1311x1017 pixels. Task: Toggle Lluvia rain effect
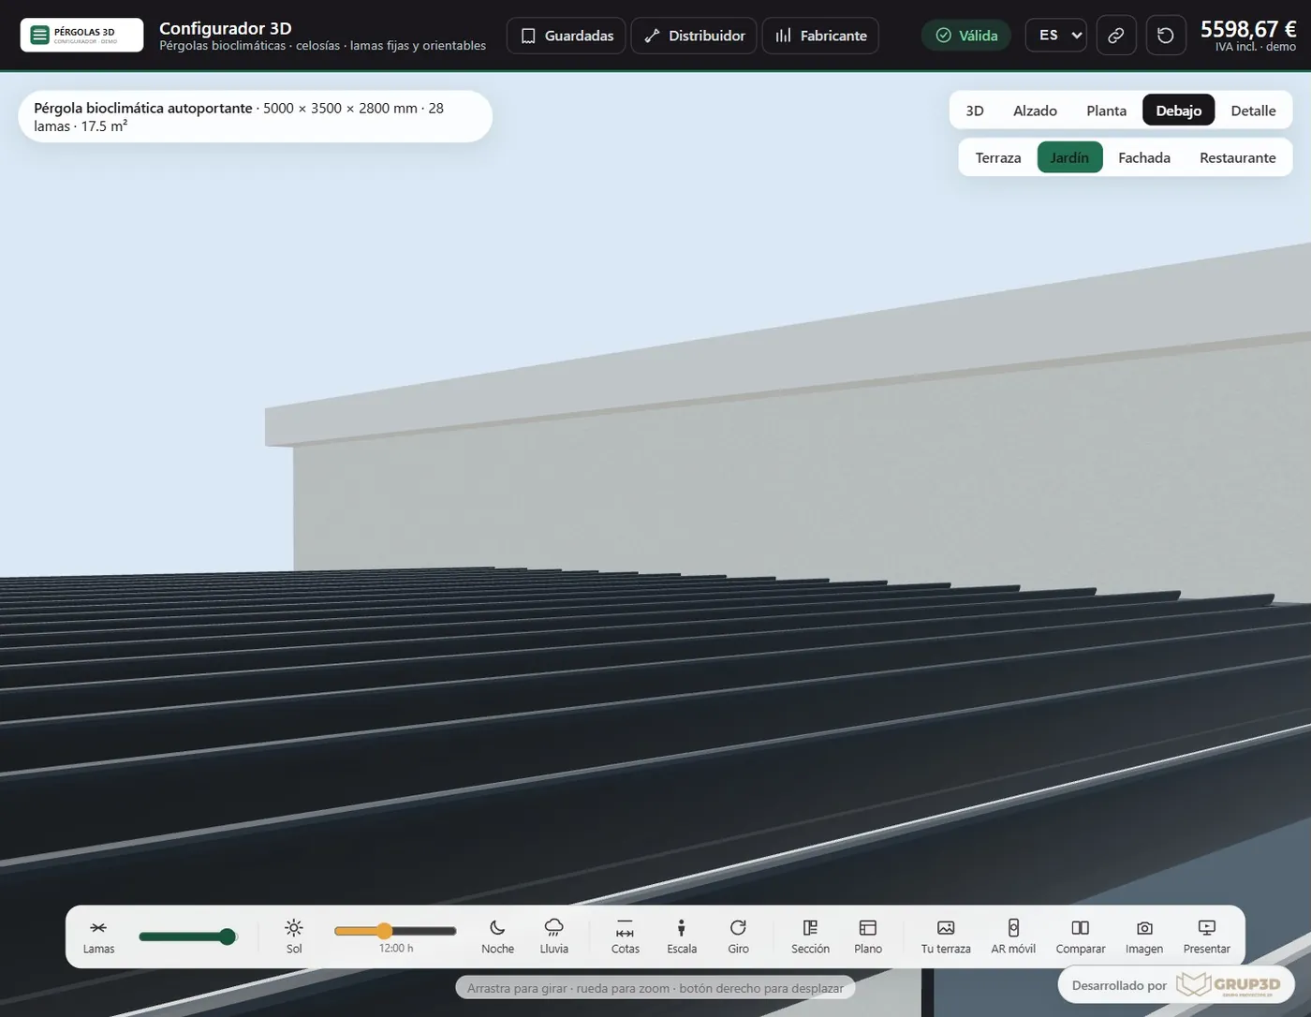(554, 936)
